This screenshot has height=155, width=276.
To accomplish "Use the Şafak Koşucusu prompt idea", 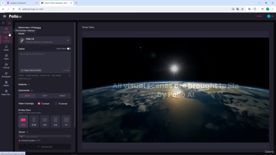I will 25,78.
